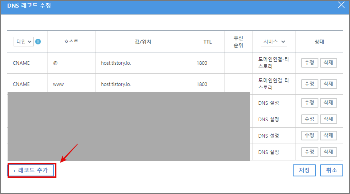
Task: Click host.tistory.io. value in the www row
Action: (116, 84)
